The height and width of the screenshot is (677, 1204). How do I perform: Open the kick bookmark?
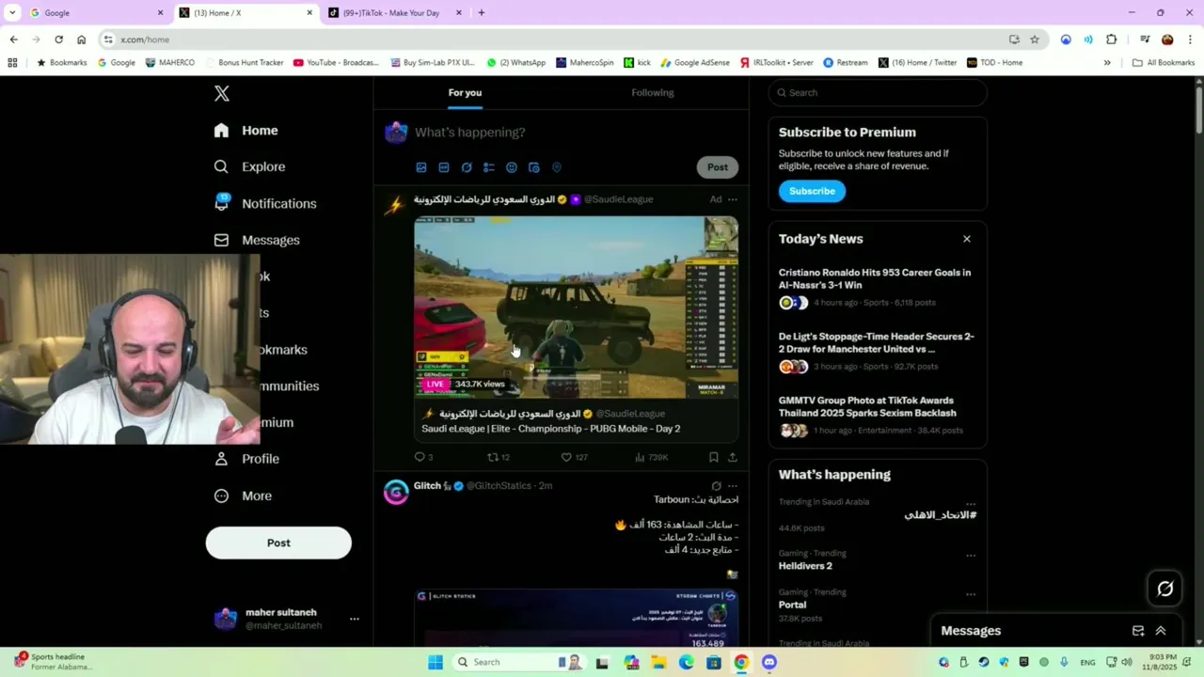[637, 63]
